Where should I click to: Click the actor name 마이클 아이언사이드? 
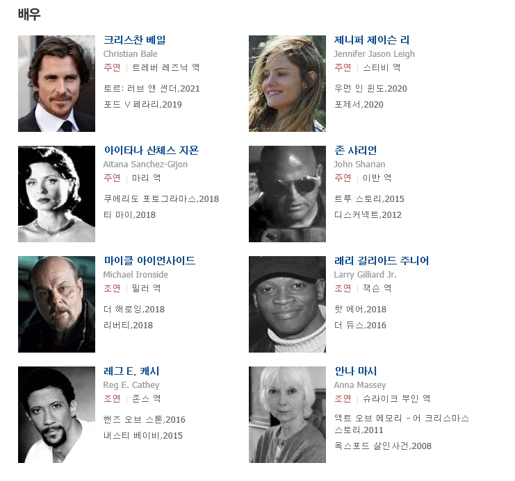(149, 261)
